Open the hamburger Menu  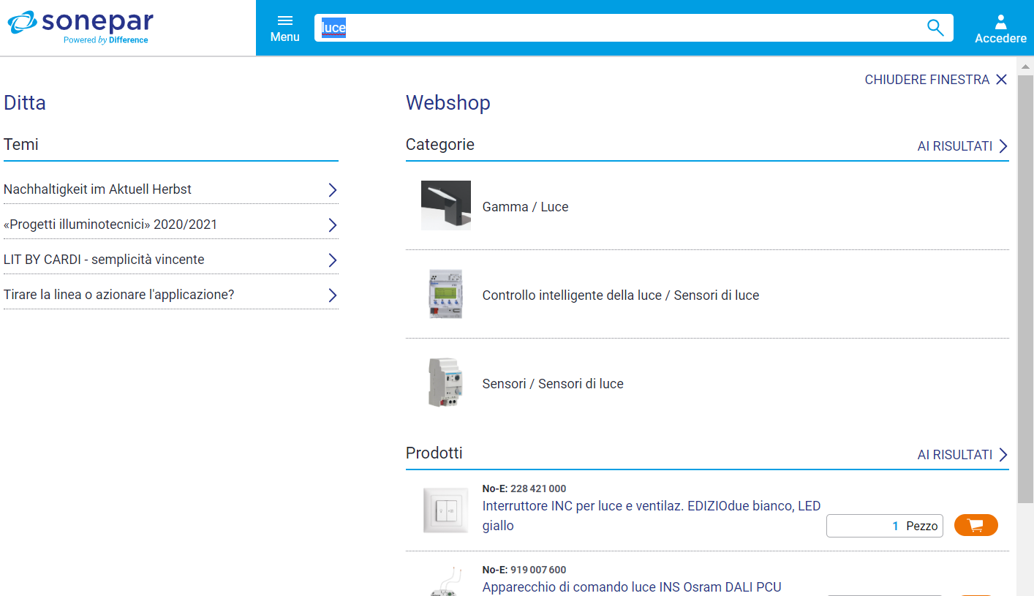(x=285, y=28)
